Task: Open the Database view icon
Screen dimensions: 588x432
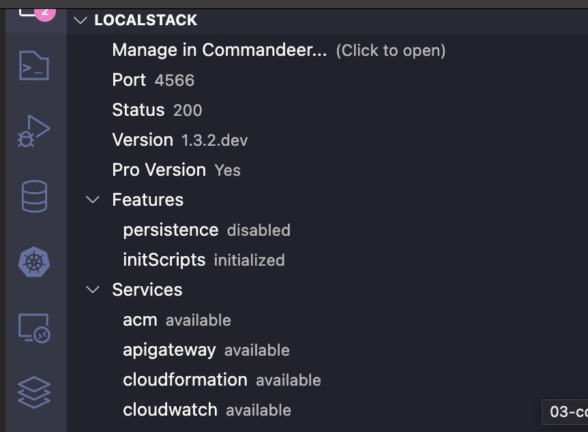Action: [34, 196]
